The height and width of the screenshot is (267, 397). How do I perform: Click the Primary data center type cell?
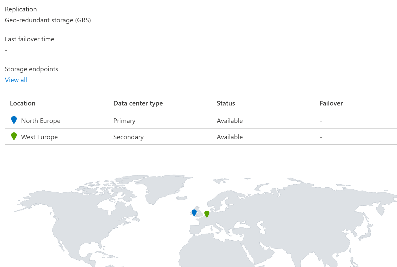click(x=124, y=121)
